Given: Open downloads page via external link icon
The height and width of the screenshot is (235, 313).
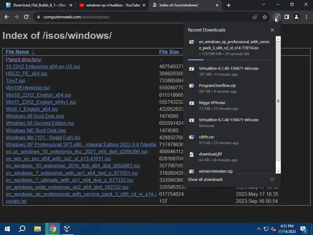Looking at the screenshot, I should [272, 179].
